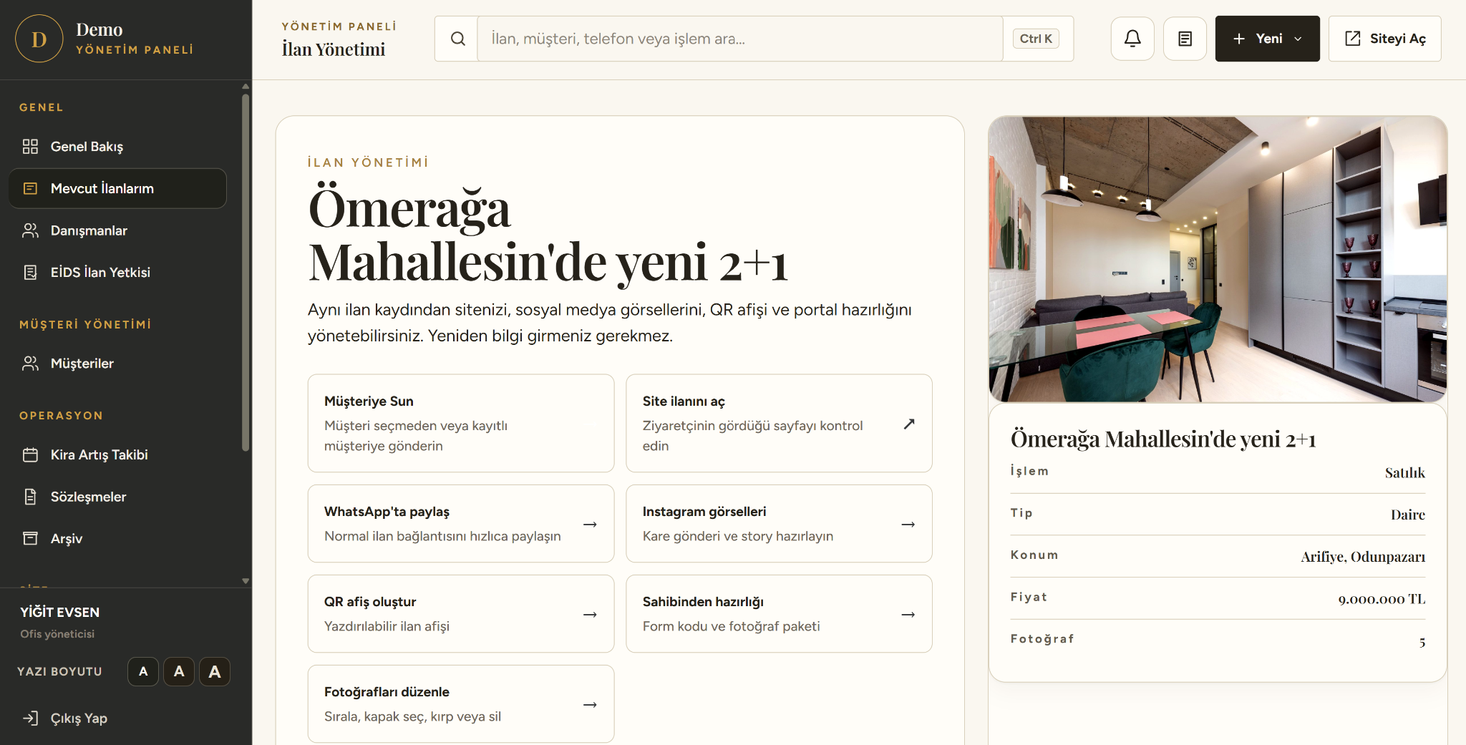Select the largest font size A button
Viewport: 1466px width, 745px height.
point(215,671)
